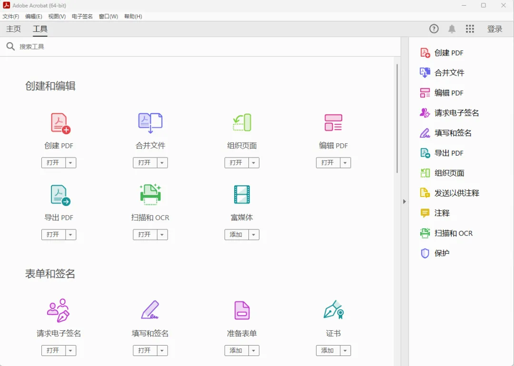Select 发送以供注释 shortcut in right pane
The image size is (514, 366).
pos(449,193)
